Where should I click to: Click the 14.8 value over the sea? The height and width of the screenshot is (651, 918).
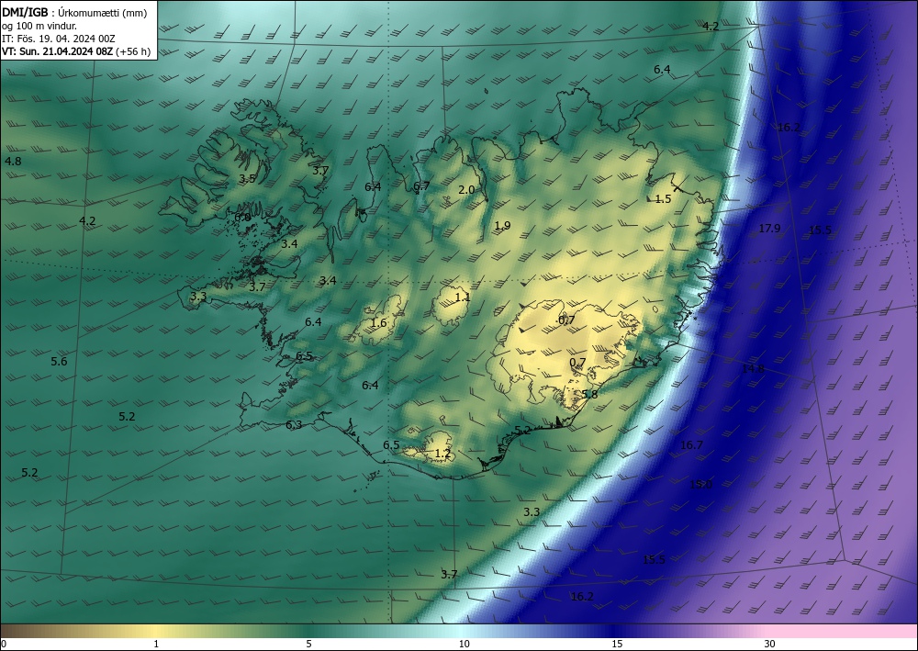[753, 368]
